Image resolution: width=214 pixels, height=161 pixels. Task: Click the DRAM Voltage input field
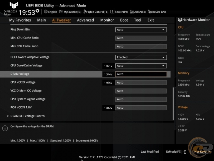coord(141,74)
